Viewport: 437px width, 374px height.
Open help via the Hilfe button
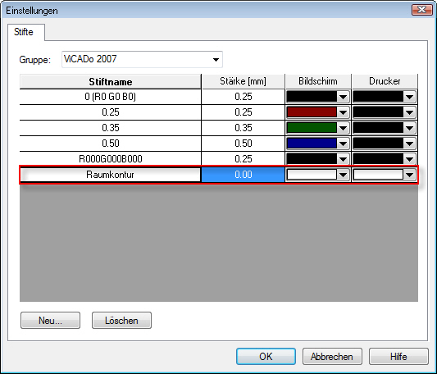(x=398, y=356)
